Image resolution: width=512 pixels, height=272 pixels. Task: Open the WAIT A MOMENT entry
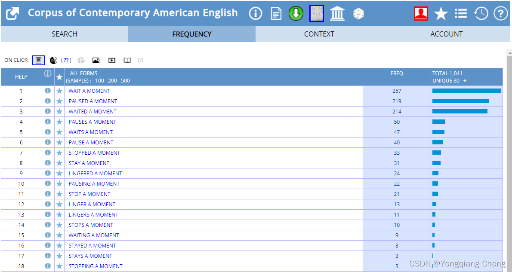coord(89,91)
